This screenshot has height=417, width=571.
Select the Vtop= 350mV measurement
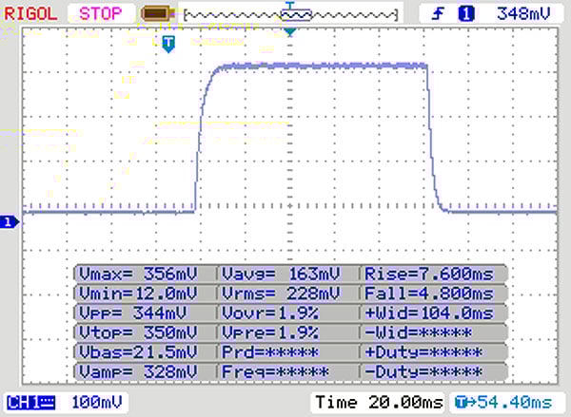coord(138,332)
